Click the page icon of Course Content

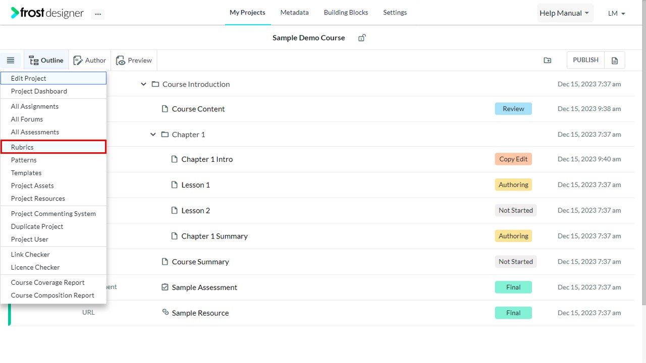click(165, 109)
